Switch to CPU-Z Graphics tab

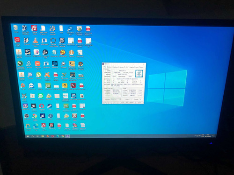click(x=132, y=67)
